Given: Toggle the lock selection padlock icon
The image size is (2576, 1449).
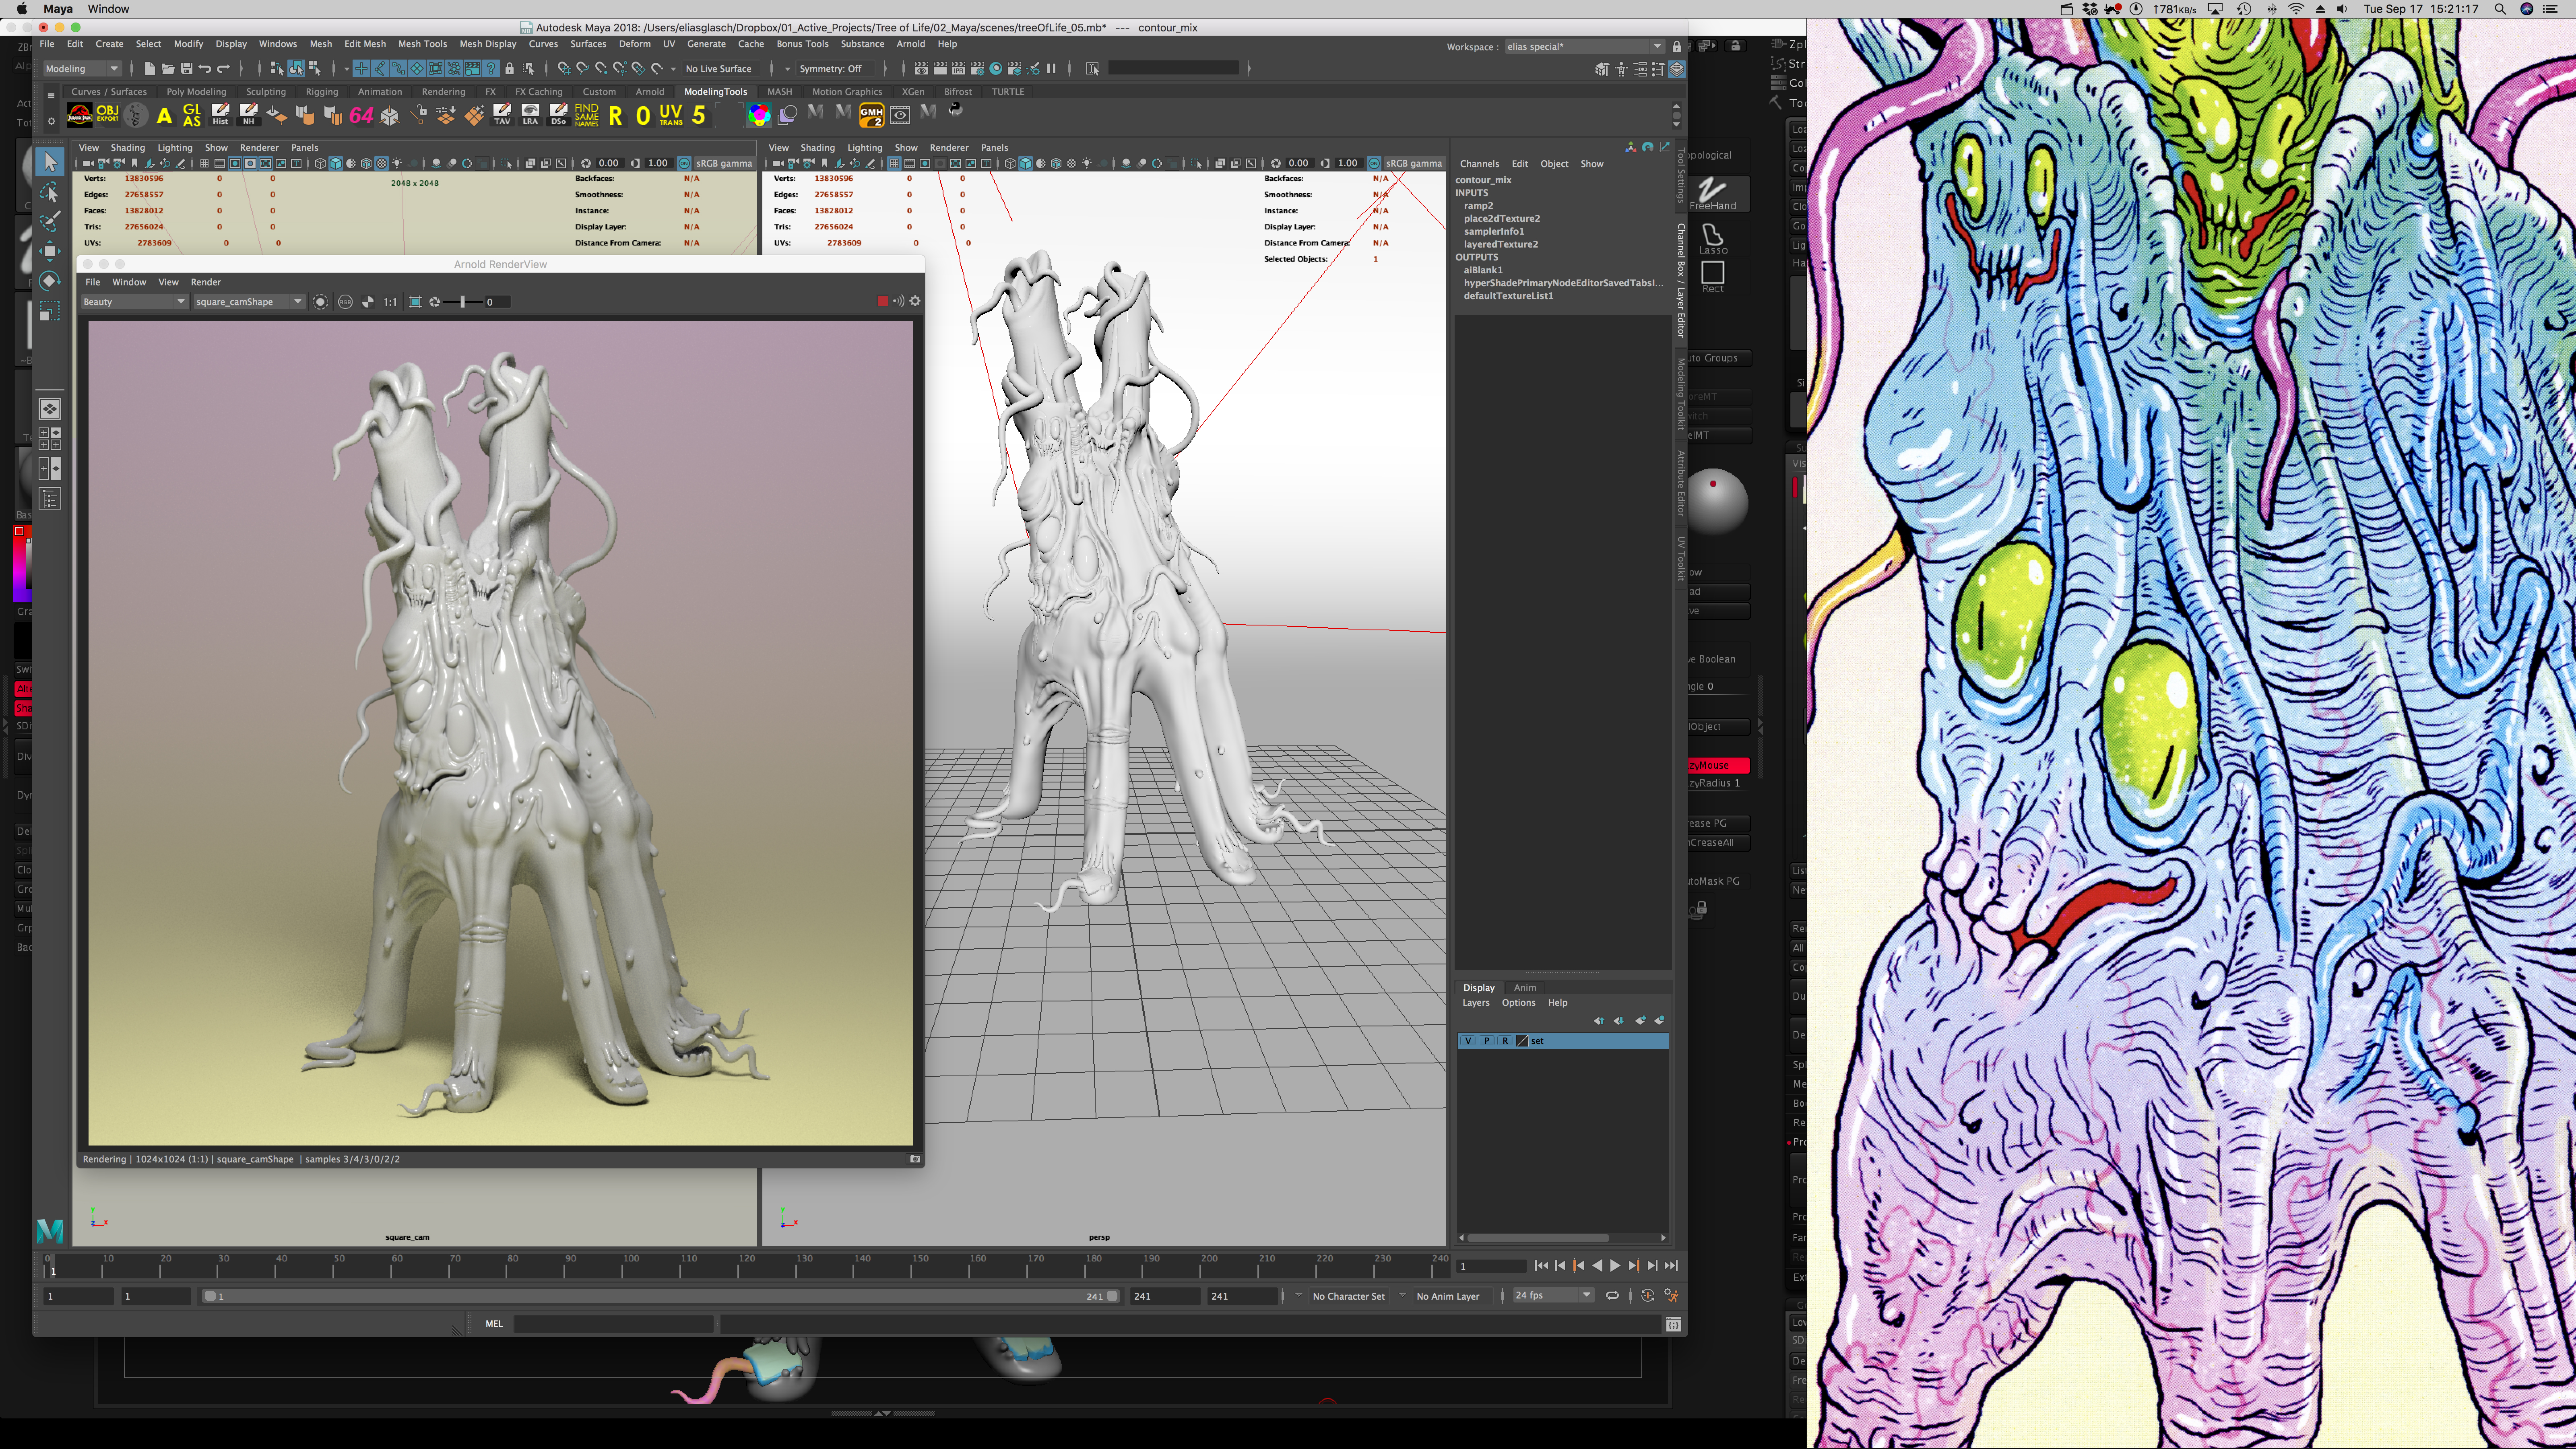Looking at the screenshot, I should pyautogui.click(x=509, y=68).
